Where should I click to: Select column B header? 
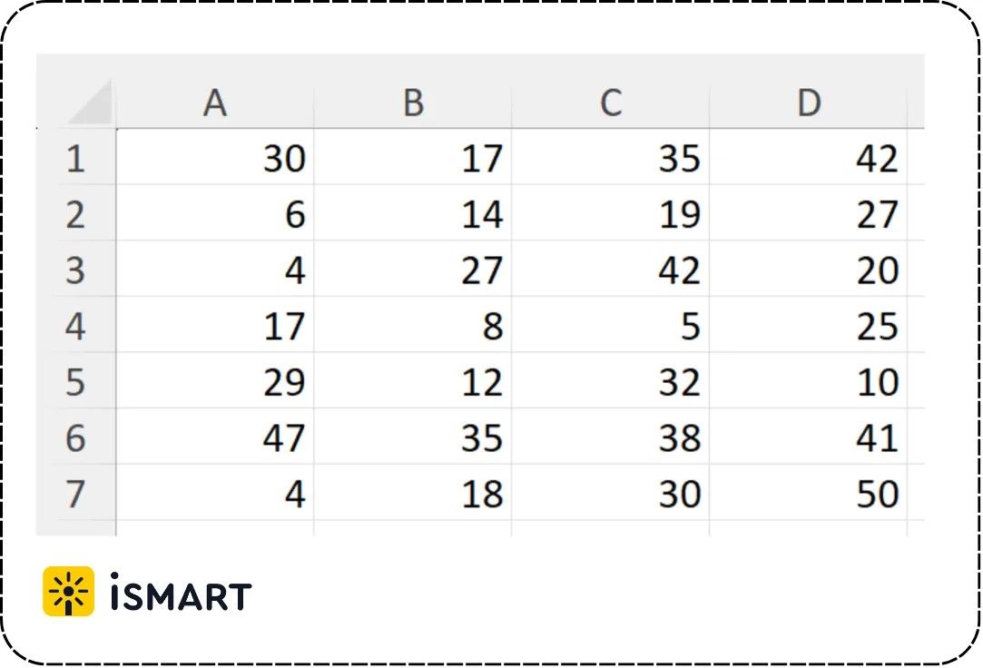pos(412,103)
